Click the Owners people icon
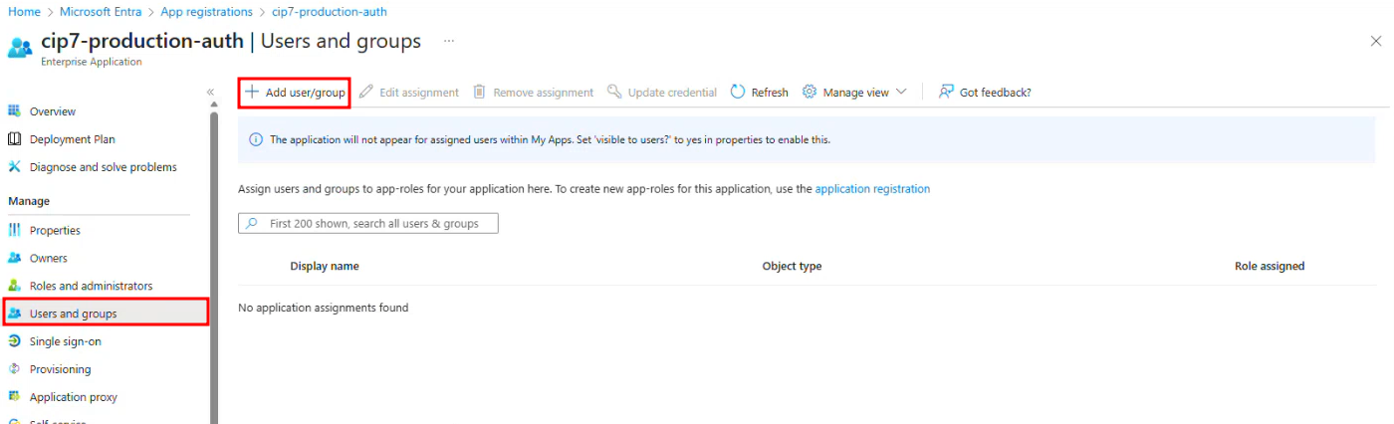Image resolution: width=1394 pixels, height=424 pixels. pos(15,258)
